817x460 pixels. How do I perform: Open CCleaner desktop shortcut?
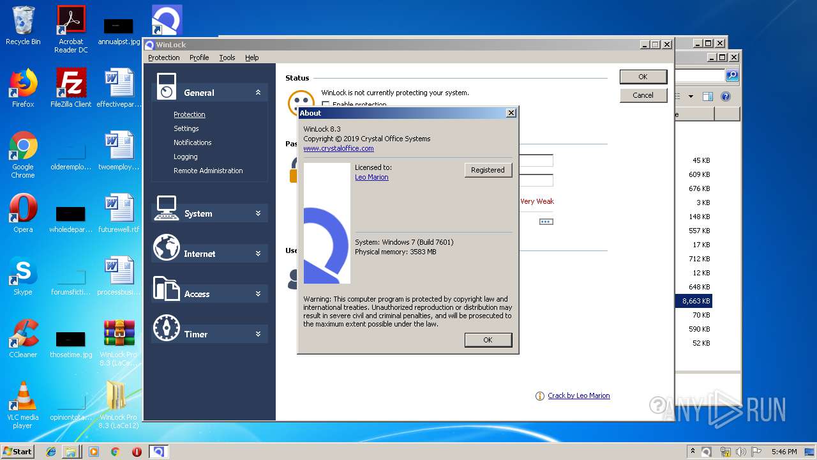tap(23, 339)
